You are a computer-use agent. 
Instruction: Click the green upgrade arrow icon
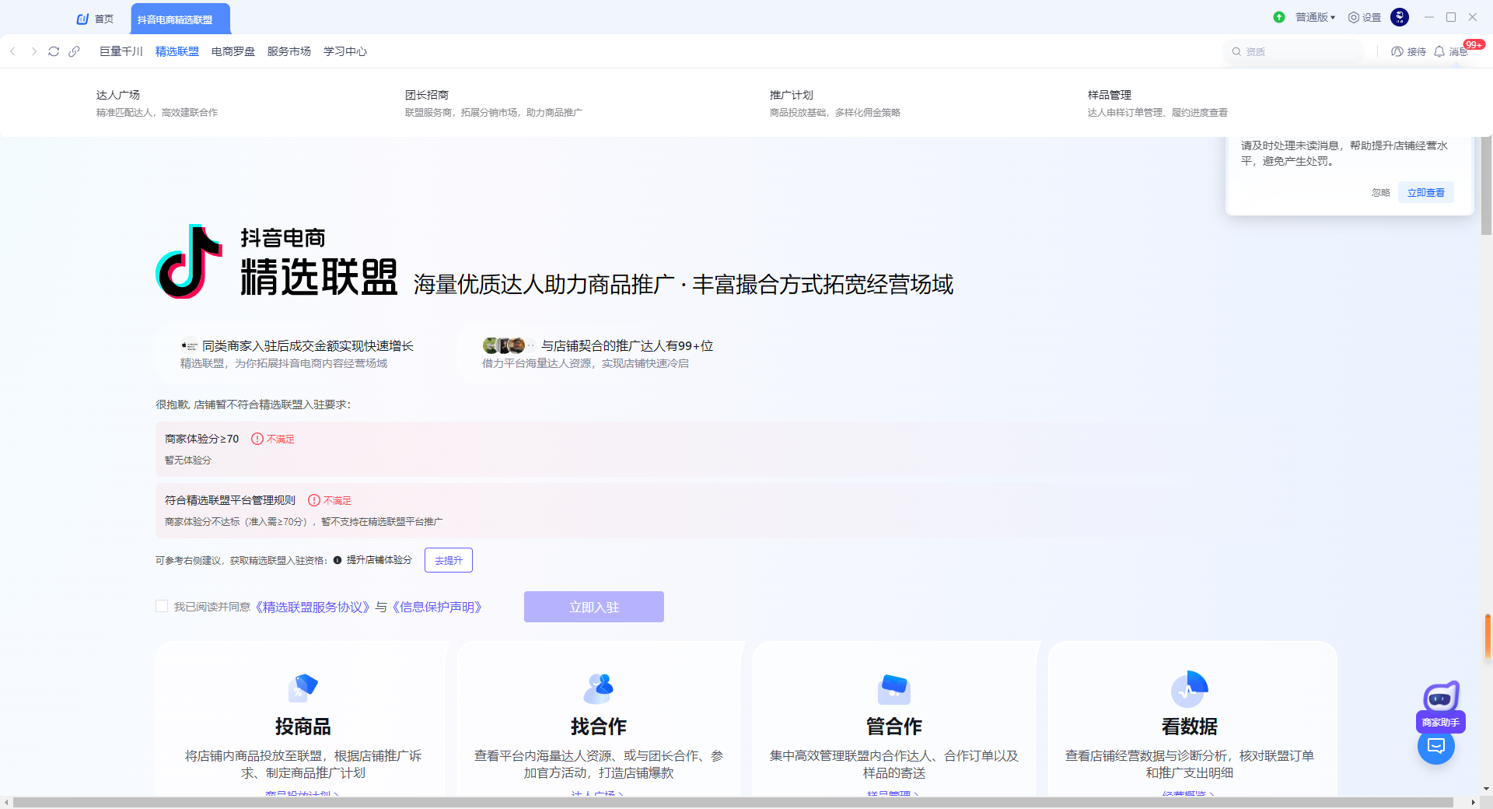click(x=1279, y=17)
